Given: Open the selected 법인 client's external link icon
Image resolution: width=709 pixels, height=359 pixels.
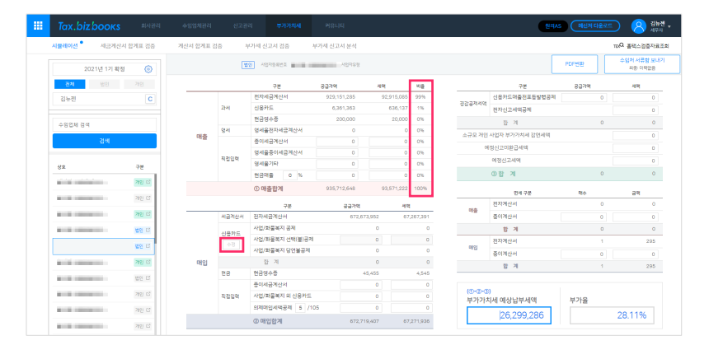Looking at the screenshot, I should 148,245.
